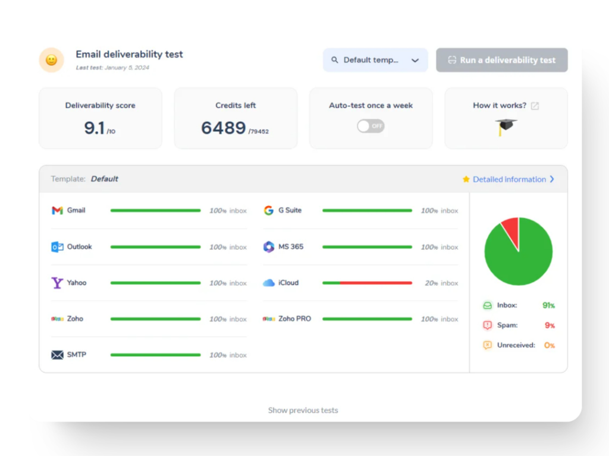Click the G Suite Google icon
The image size is (609, 456).
(268, 210)
